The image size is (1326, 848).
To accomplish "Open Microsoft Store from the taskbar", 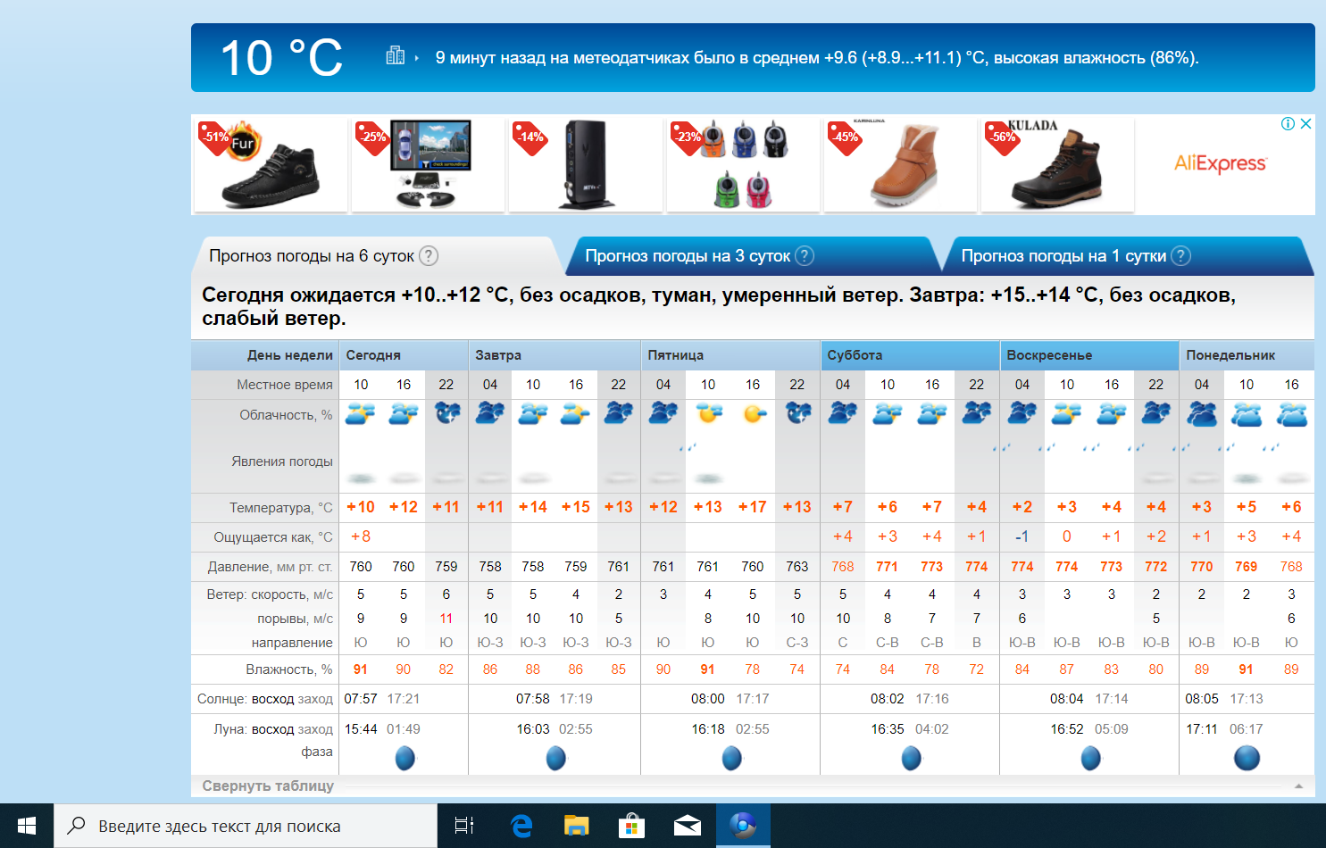I will click(632, 826).
